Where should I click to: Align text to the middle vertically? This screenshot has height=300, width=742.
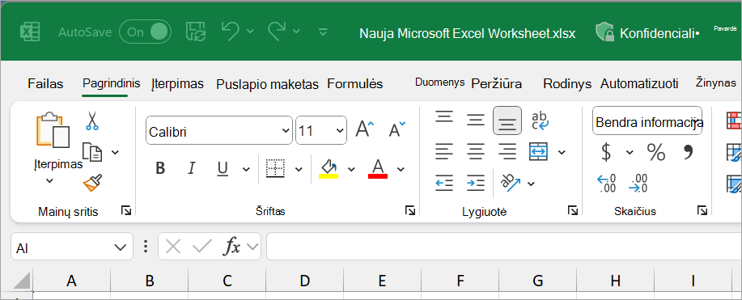476,120
